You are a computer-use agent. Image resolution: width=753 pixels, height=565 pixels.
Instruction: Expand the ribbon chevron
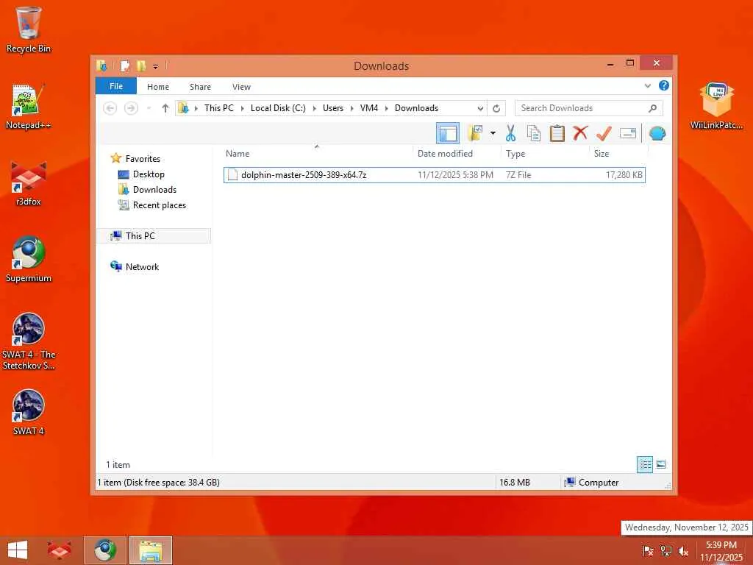pyautogui.click(x=647, y=86)
